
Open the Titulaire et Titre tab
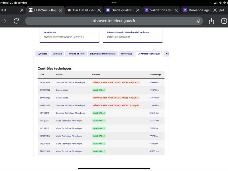point(76,54)
